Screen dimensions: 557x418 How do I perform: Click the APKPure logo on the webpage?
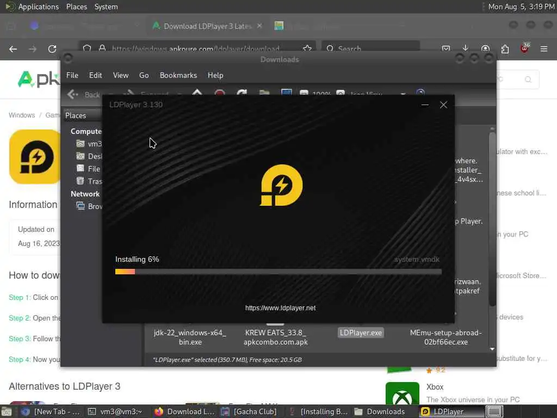click(39, 79)
